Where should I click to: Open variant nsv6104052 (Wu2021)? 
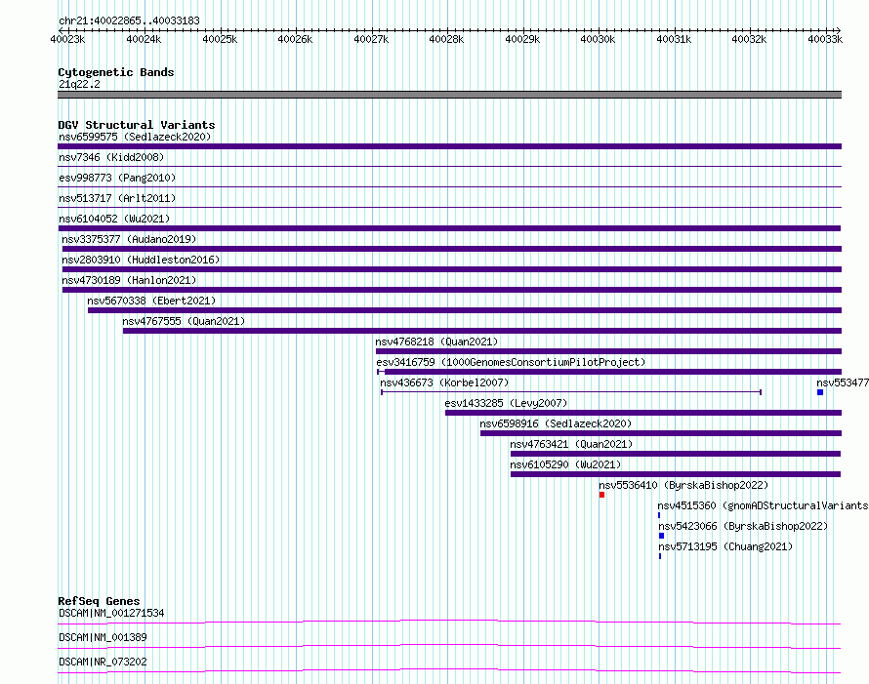114,219
